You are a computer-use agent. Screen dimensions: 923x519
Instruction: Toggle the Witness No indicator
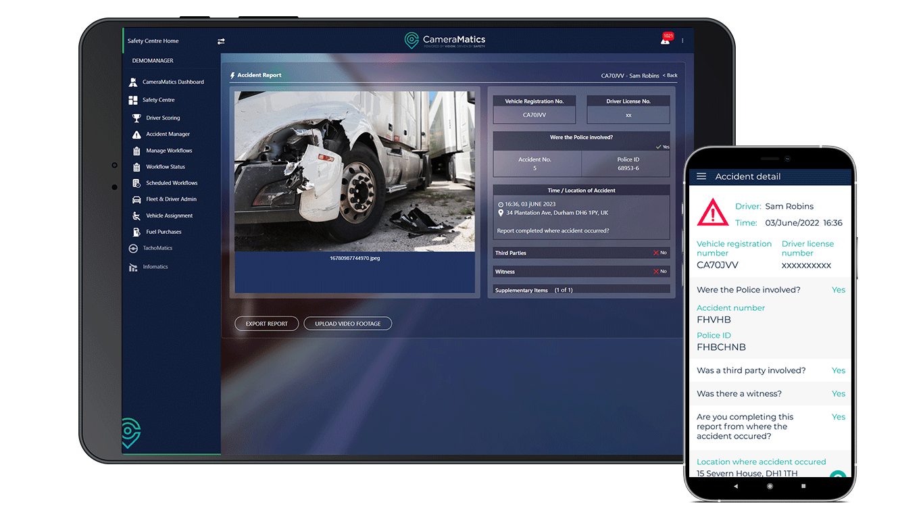[x=660, y=272]
